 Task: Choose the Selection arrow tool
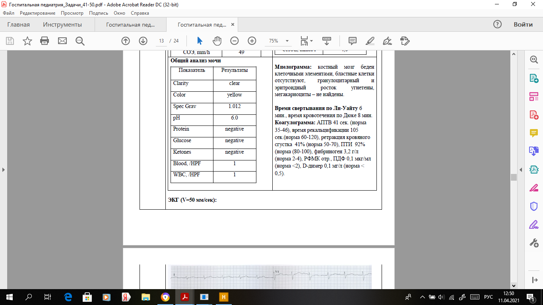point(200,41)
